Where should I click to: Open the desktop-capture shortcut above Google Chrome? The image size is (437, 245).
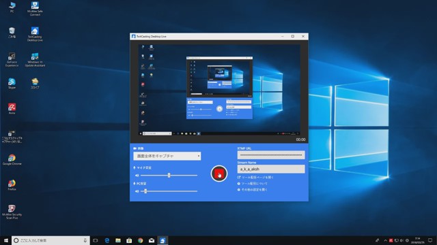tap(12, 136)
